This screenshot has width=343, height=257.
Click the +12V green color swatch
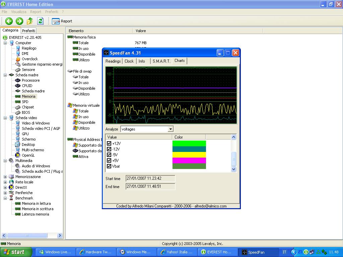tap(189, 143)
